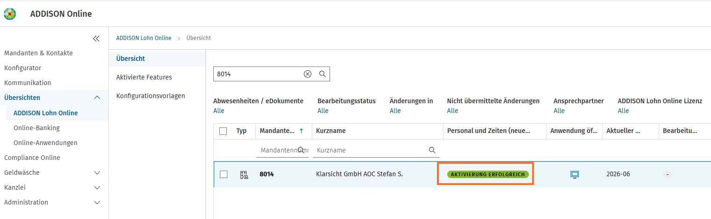Open Ansprechpartner filter set to Alle
This screenshot has height=219, width=711.
(x=559, y=111)
